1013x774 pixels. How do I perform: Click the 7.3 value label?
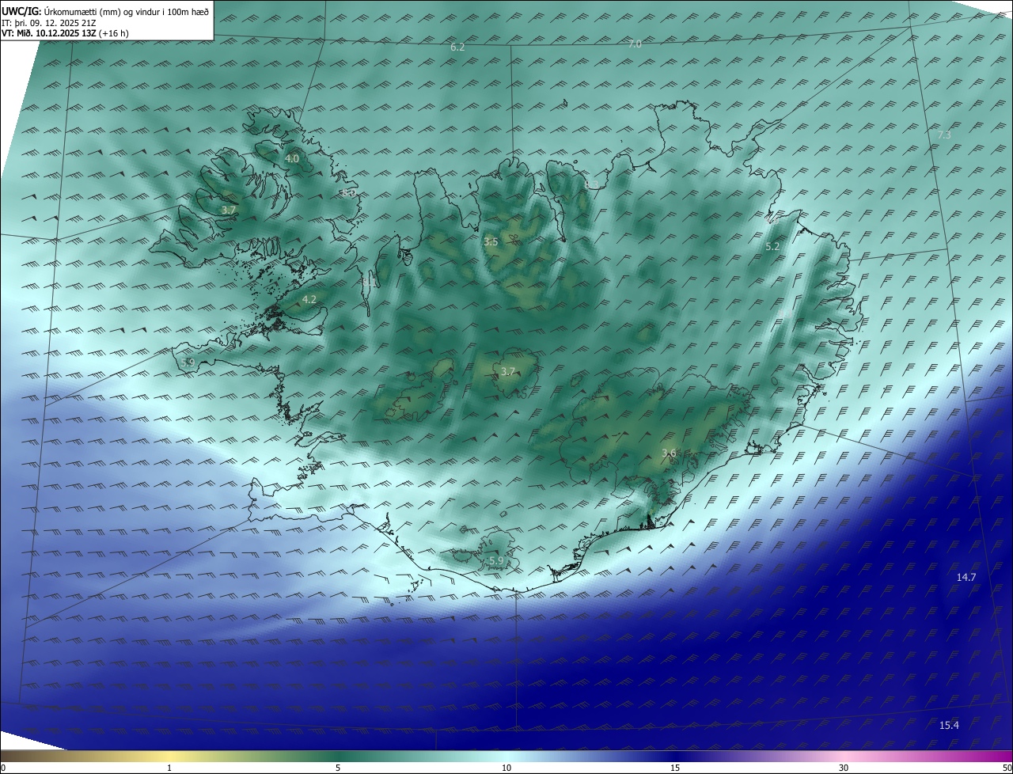coord(944,135)
